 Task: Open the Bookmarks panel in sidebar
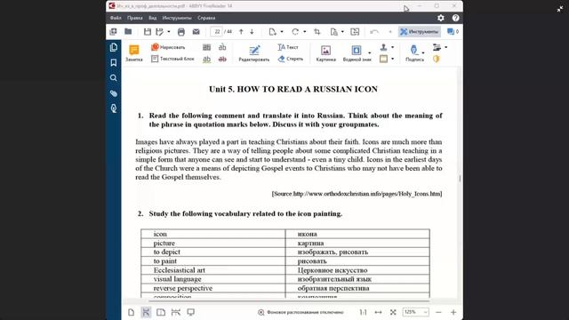114,63
